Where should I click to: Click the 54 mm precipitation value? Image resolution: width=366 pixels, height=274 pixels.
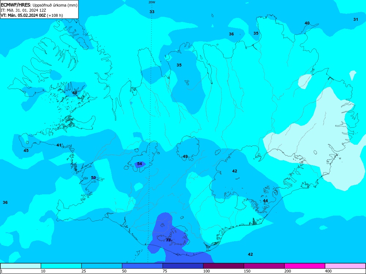click(139, 164)
